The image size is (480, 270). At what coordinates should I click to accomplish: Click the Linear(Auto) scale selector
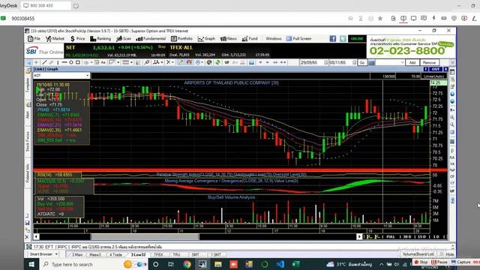pos(433,76)
